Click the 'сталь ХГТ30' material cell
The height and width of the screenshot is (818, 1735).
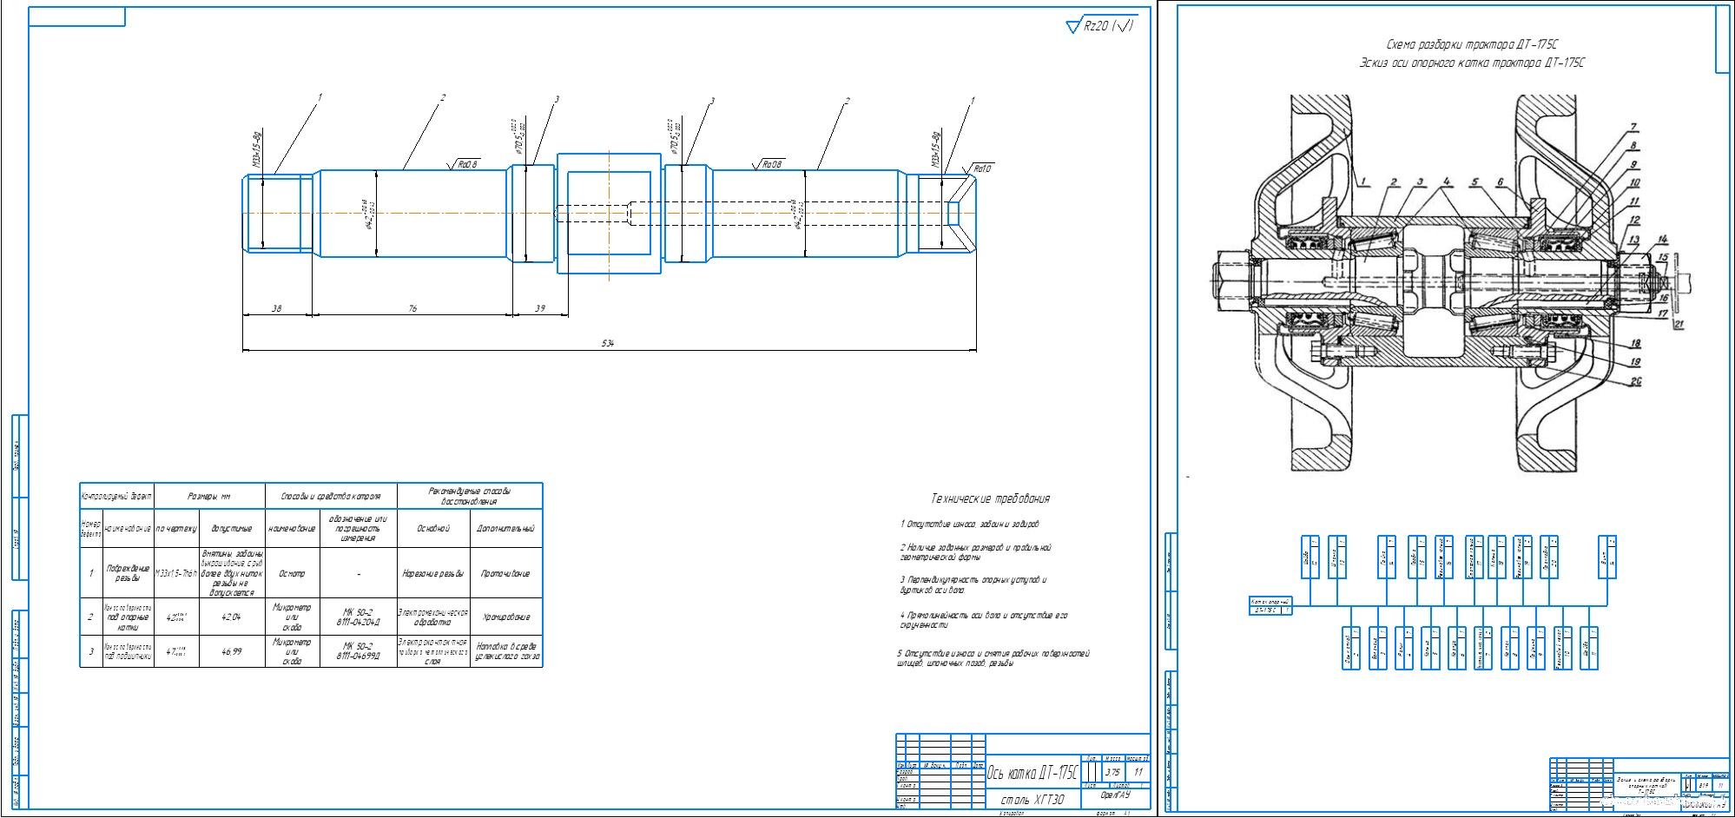point(1032,800)
